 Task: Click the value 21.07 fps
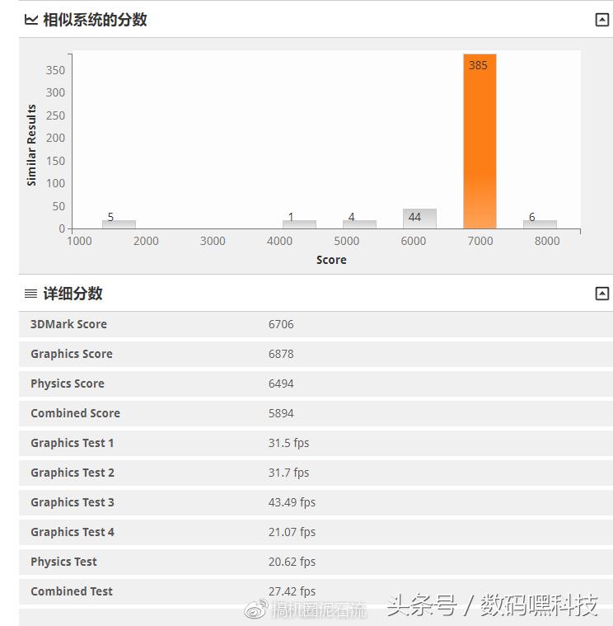coord(292,532)
